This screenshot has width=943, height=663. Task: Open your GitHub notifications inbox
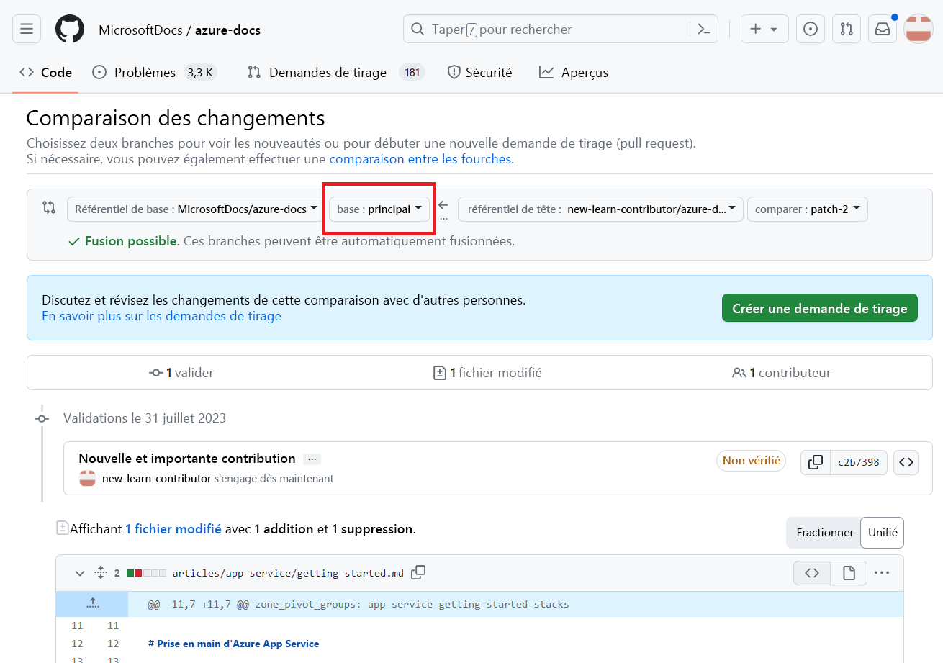coord(883,29)
